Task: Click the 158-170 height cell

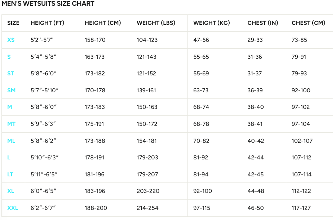Action: click(x=95, y=40)
